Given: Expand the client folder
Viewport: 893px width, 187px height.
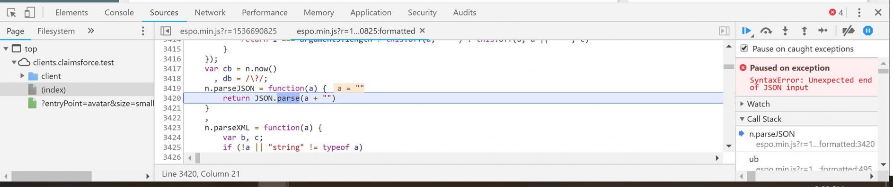Looking at the screenshot, I should click(x=22, y=76).
